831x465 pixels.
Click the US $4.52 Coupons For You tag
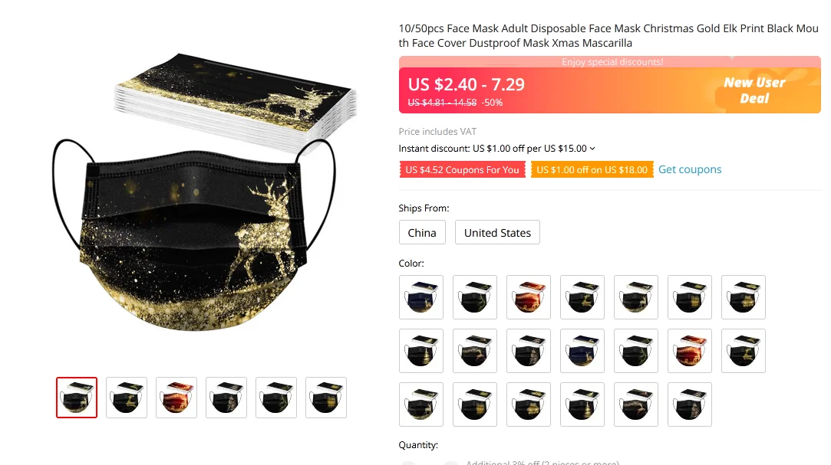[x=462, y=169]
